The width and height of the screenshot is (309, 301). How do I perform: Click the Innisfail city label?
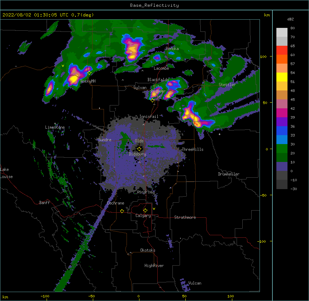(x=149, y=117)
